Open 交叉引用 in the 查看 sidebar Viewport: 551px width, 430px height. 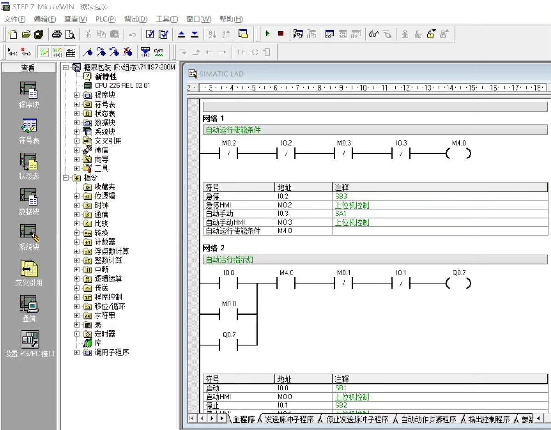[x=29, y=273]
